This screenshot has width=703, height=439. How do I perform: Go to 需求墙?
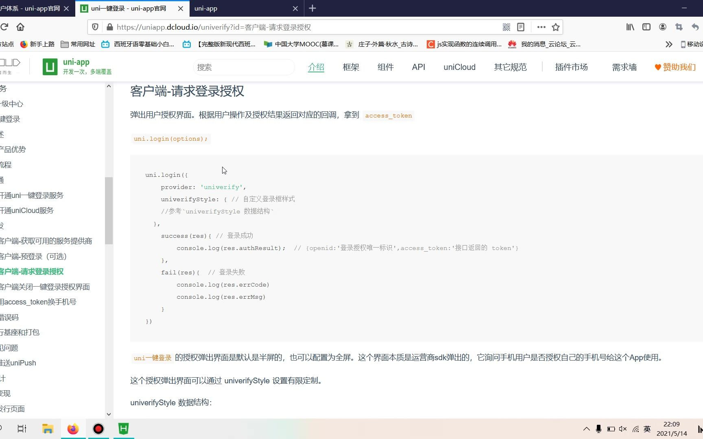pyautogui.click(x=624, y=67)
